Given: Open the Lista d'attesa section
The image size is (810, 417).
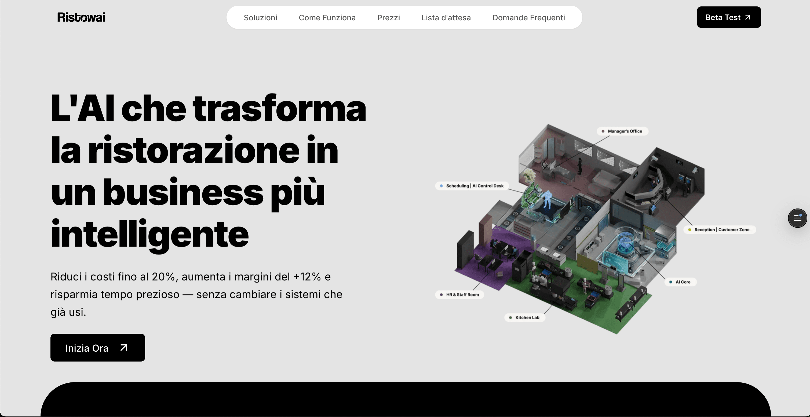Looking at the screenshot, I should (x=446, y=18).
